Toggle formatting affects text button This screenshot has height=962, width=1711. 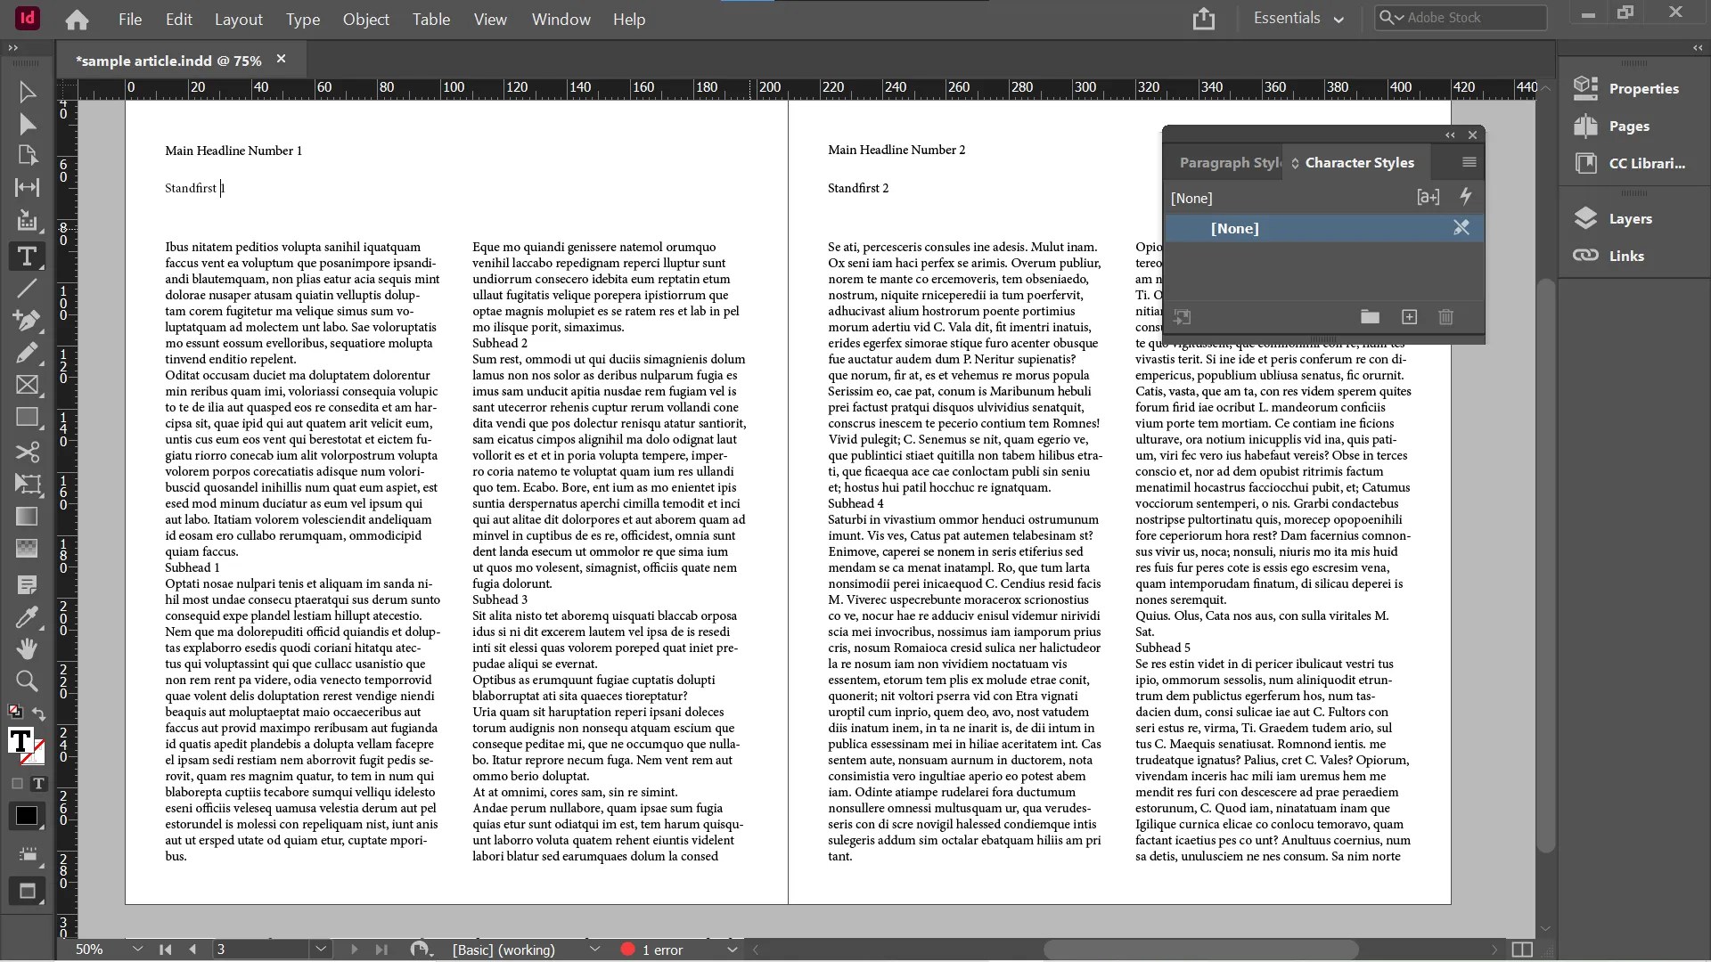click(38, 784)
